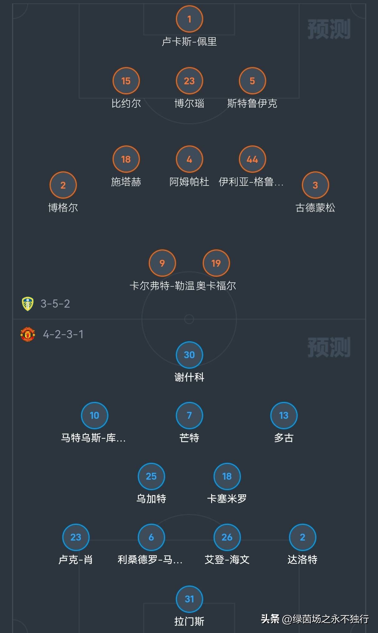The width and height of the screenshot is (378, 633).
Task: Tap the 头条 logo watermark
Action: click(270, 619)
